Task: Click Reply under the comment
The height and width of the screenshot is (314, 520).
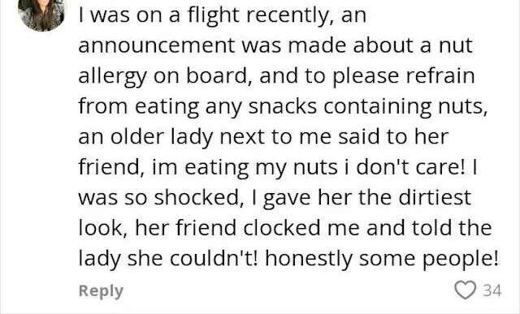Action: pos(101,292)
